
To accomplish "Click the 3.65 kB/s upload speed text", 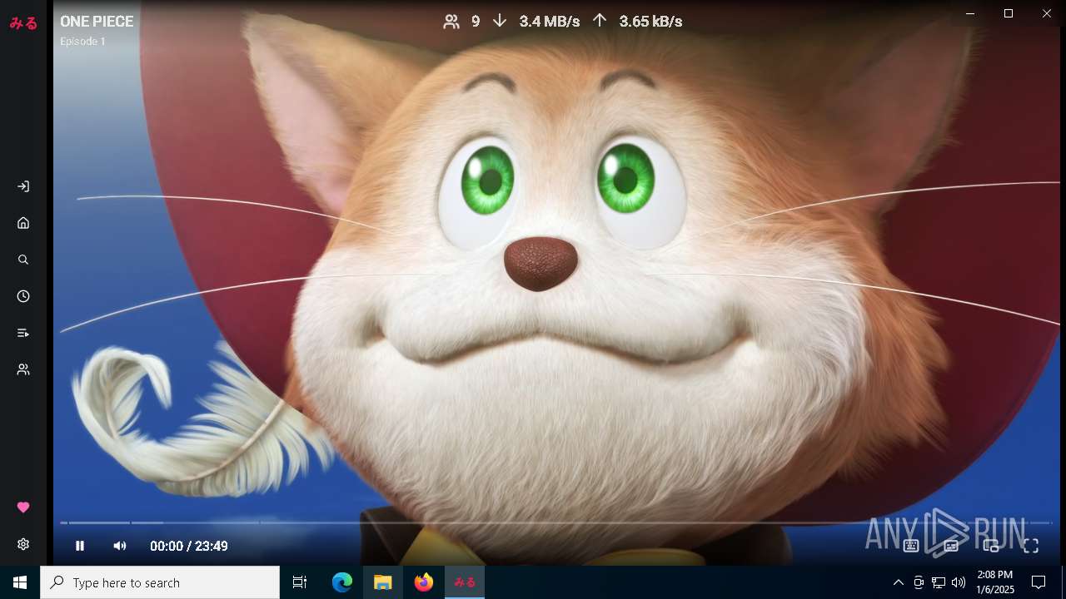I will (650, 22).
